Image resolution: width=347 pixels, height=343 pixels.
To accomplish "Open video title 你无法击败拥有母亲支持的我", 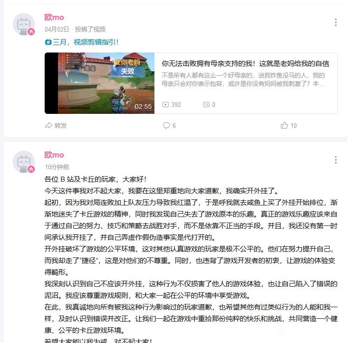I will 245,64.
